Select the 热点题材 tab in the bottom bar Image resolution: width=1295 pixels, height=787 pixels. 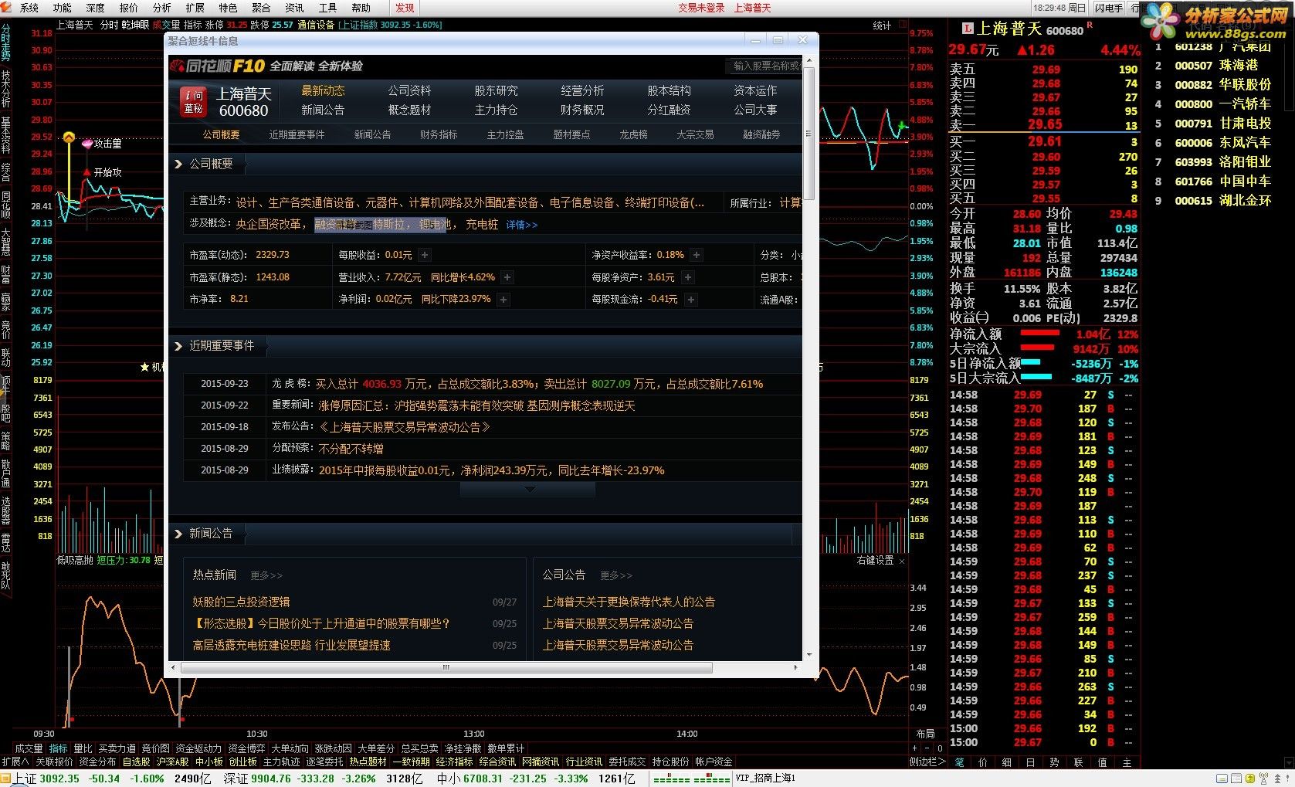point(368,762)
